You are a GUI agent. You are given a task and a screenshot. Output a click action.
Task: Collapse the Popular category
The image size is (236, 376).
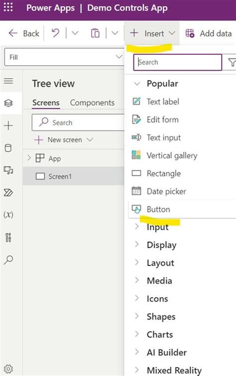click(x=137, y=84)
